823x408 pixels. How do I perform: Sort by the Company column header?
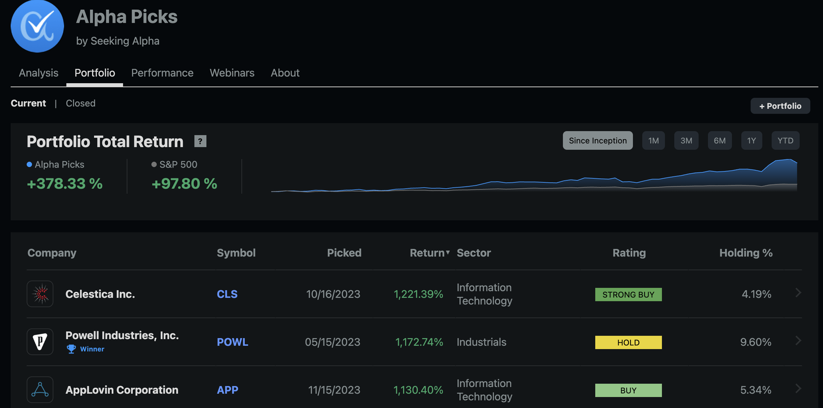click(x=52, y=253)
